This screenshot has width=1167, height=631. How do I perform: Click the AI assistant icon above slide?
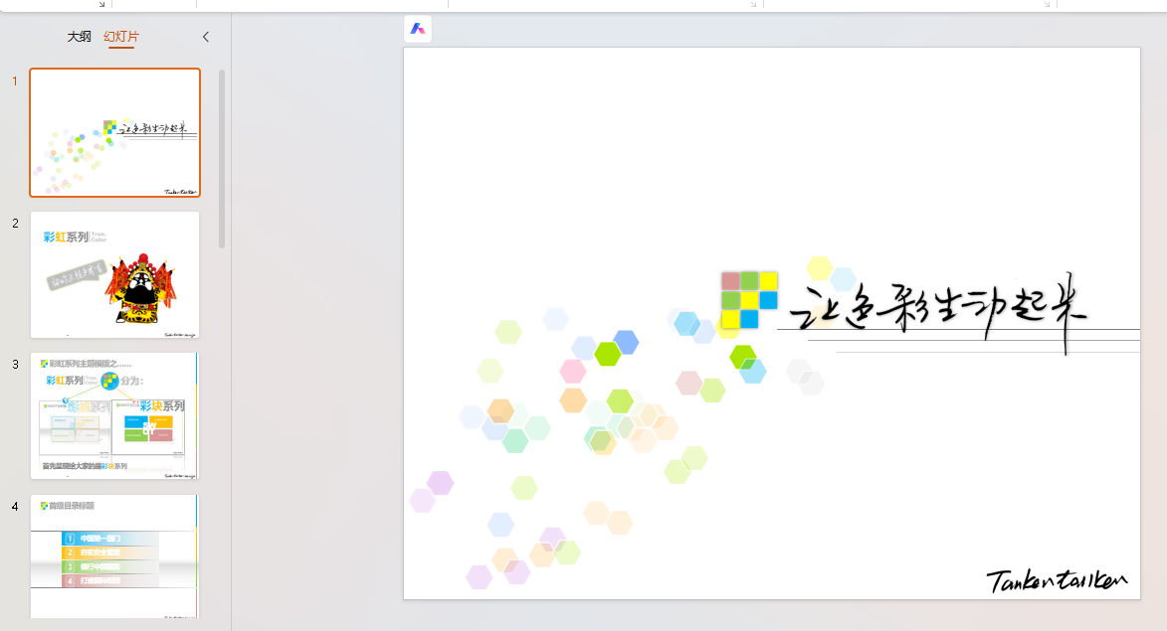(x=418, y=29)
